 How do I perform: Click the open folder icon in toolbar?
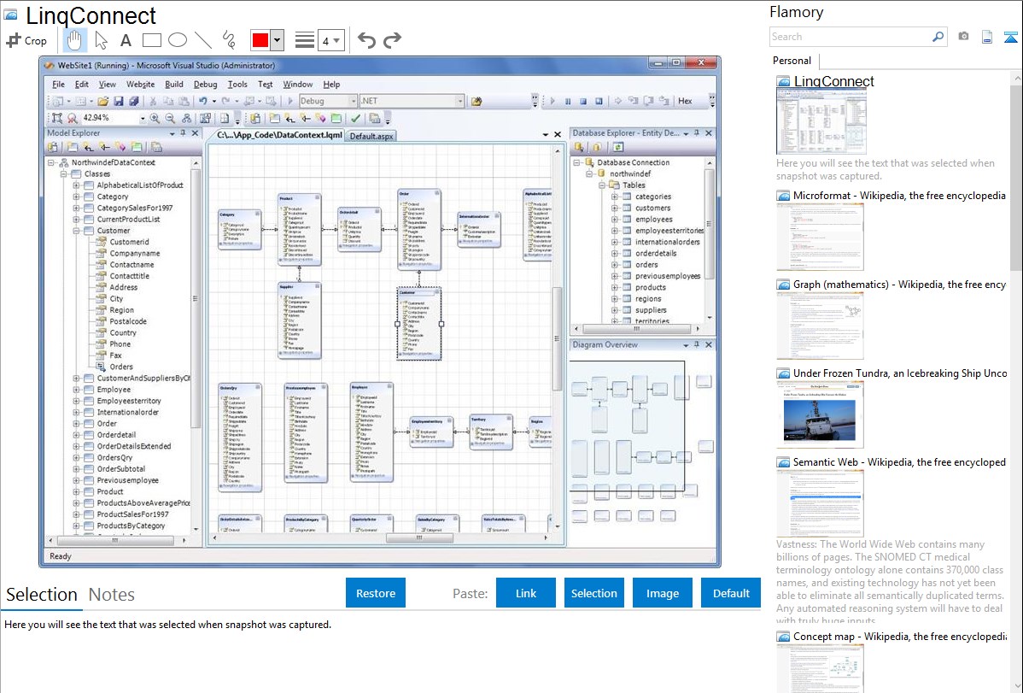103,101
